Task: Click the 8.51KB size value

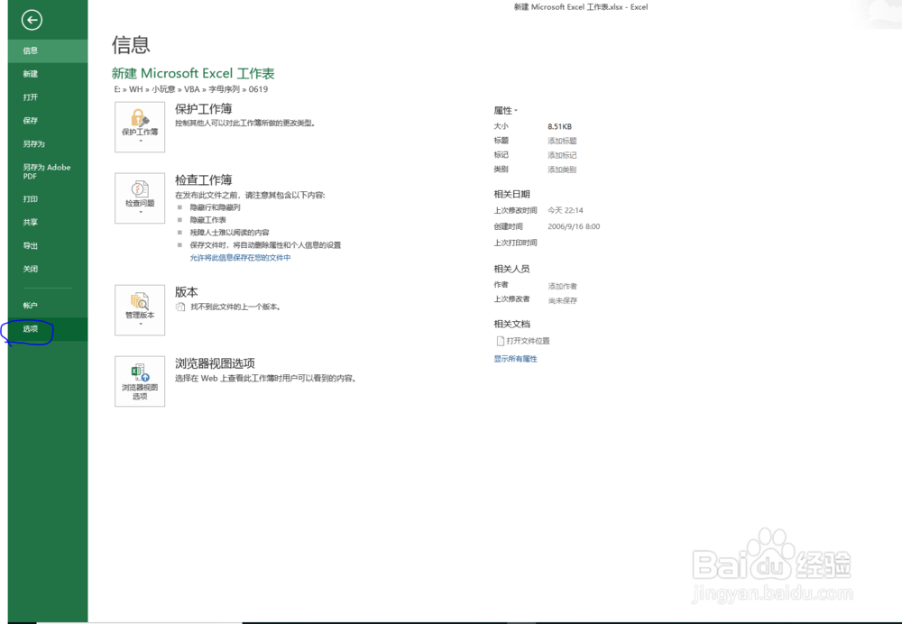Action: [x=560, y=126]
